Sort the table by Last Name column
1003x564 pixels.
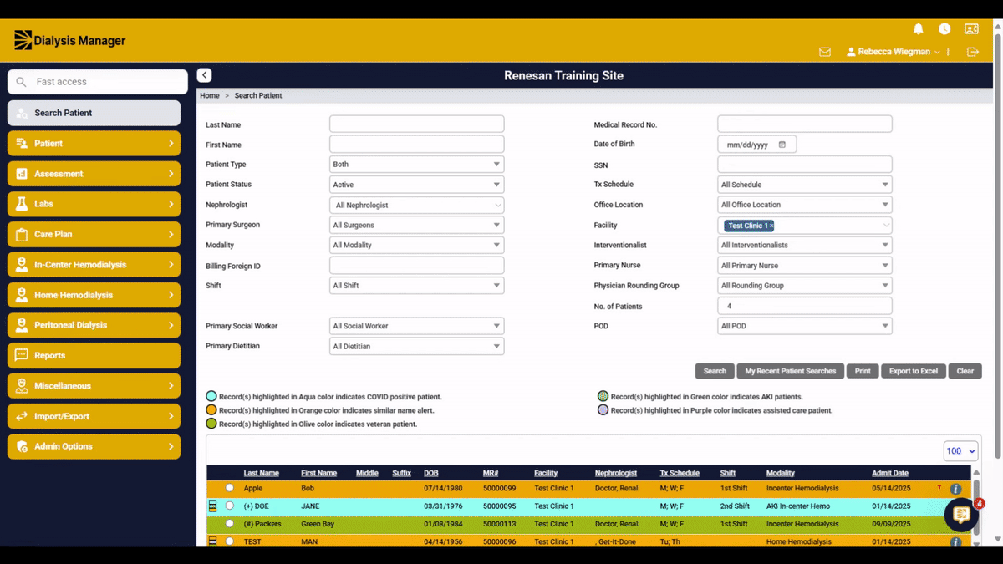[262, 473]
